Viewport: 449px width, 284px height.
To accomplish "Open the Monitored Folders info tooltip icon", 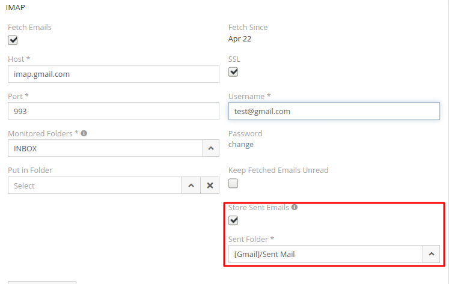I will click(x=84, y=133).
